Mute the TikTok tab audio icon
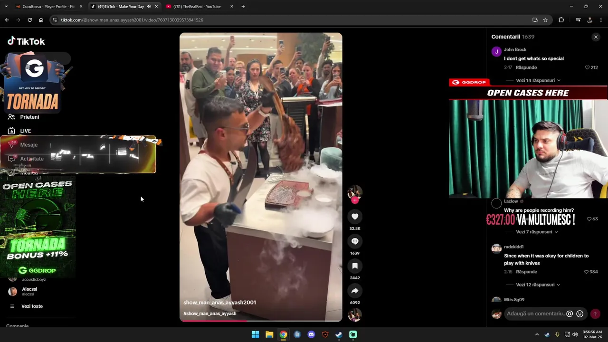Image resolution: width=608 pixels, height=342 pixels. (x=148, y=7)
